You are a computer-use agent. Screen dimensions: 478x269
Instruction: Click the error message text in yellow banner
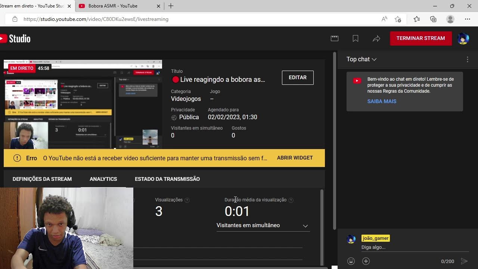tap(155, 158)
